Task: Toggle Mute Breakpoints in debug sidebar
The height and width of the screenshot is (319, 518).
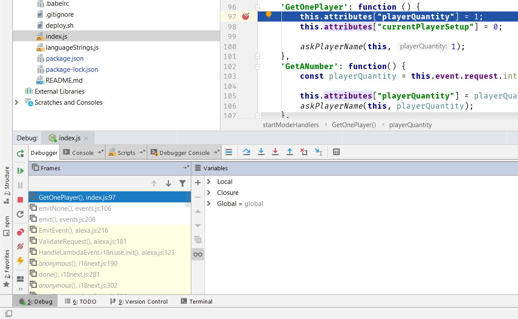Action: [20, 246]
